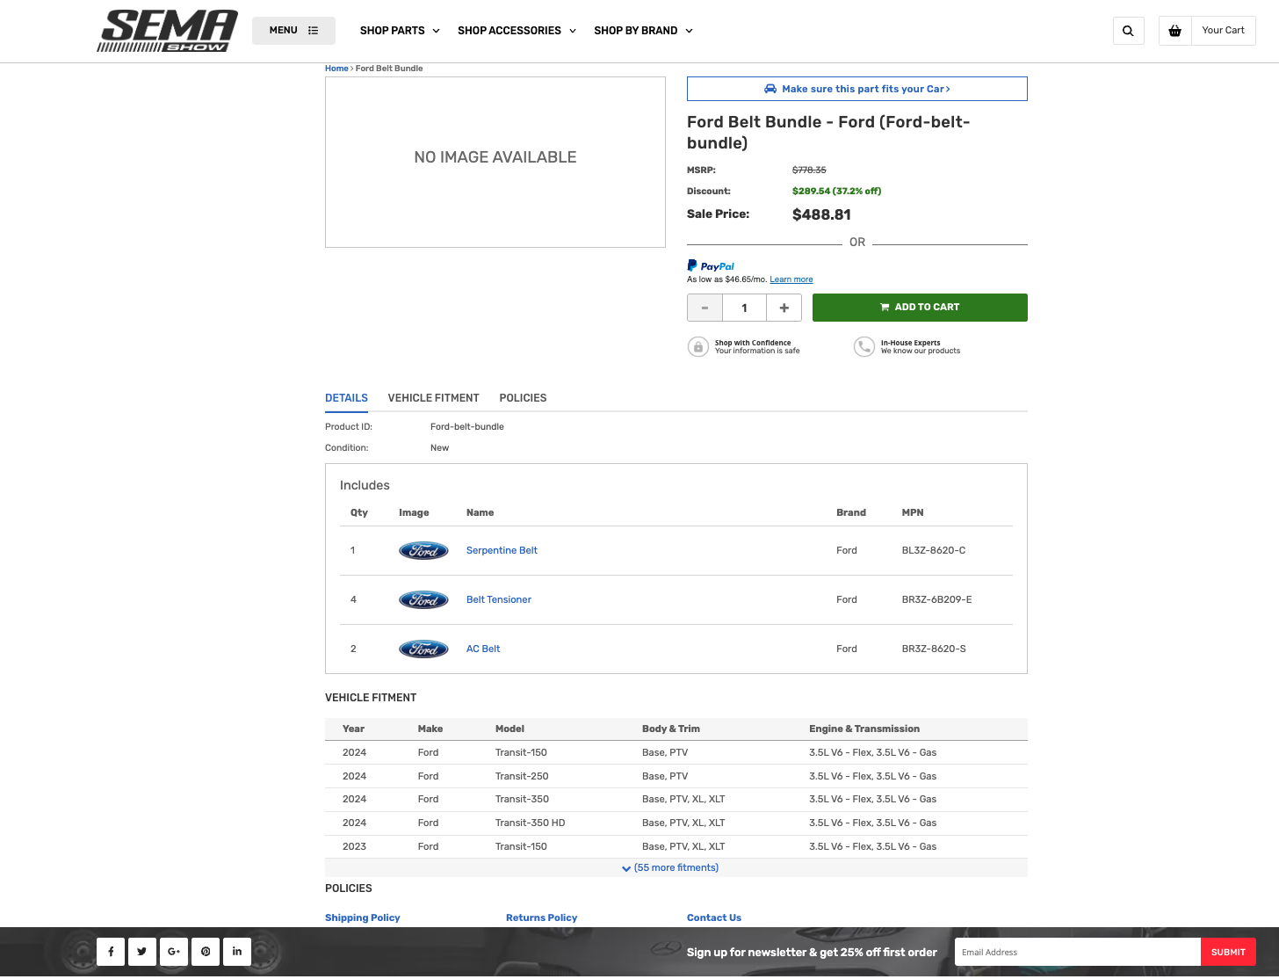Click the discount $289.54 (37.2% off)
The width and height of the screenshot is (1279, 979).
coord(836,192)
